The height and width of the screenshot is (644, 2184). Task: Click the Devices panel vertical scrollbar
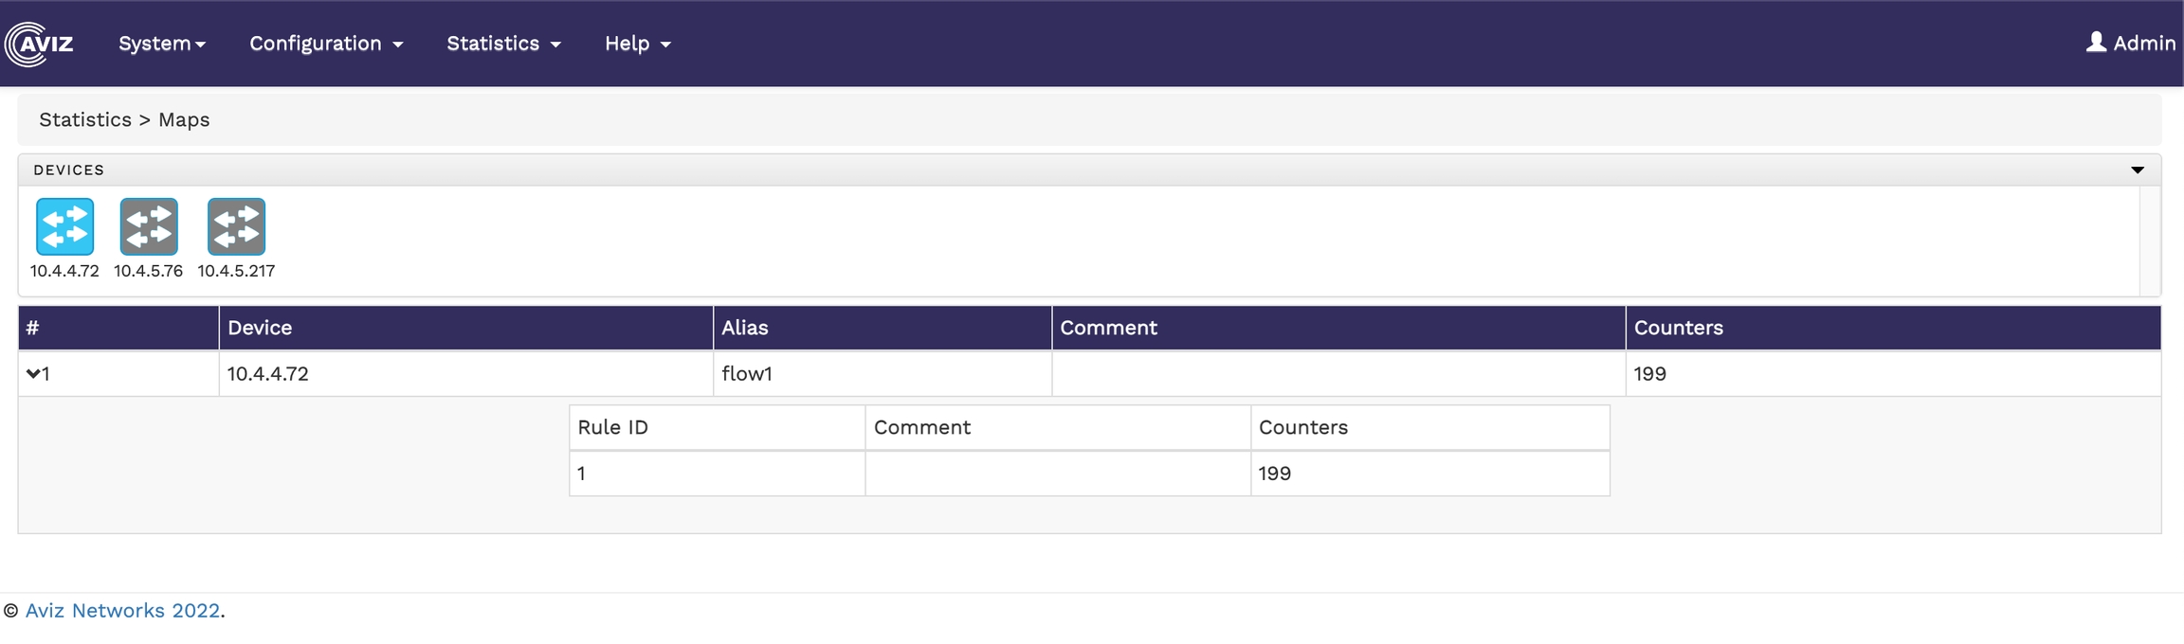2149,241
